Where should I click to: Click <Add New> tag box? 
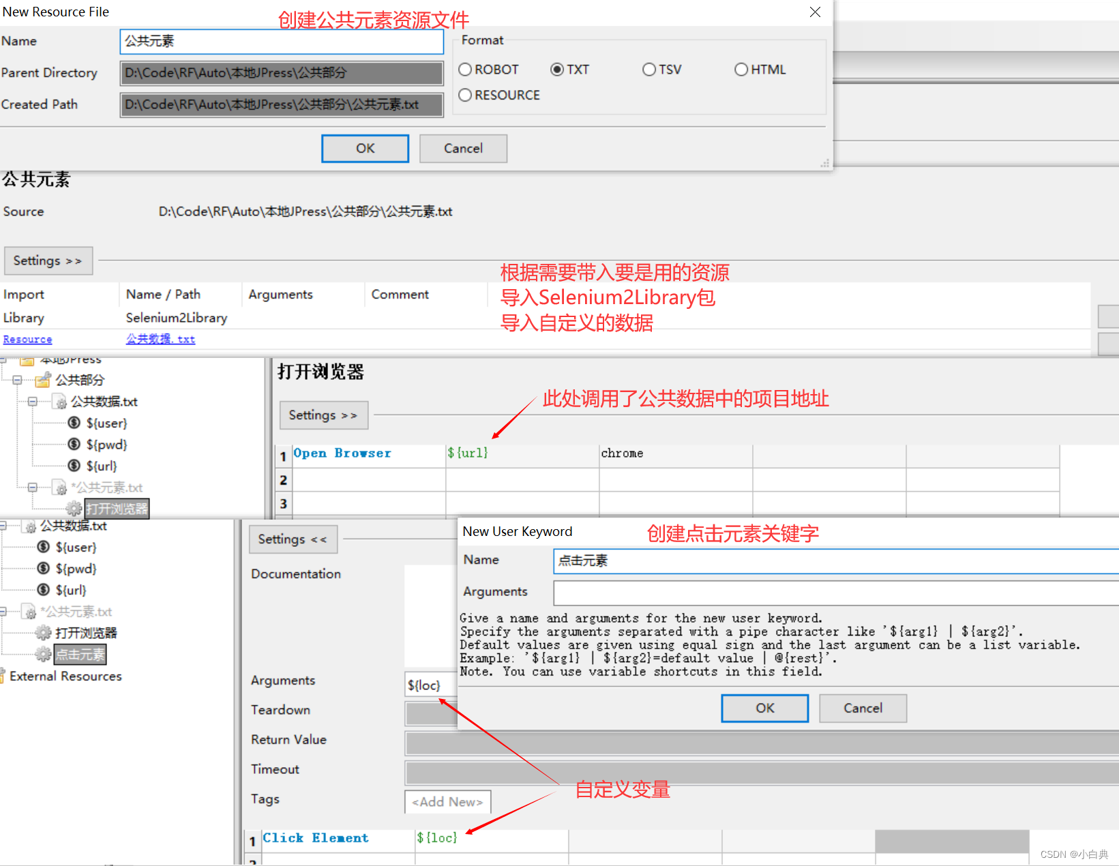[447, 802]
